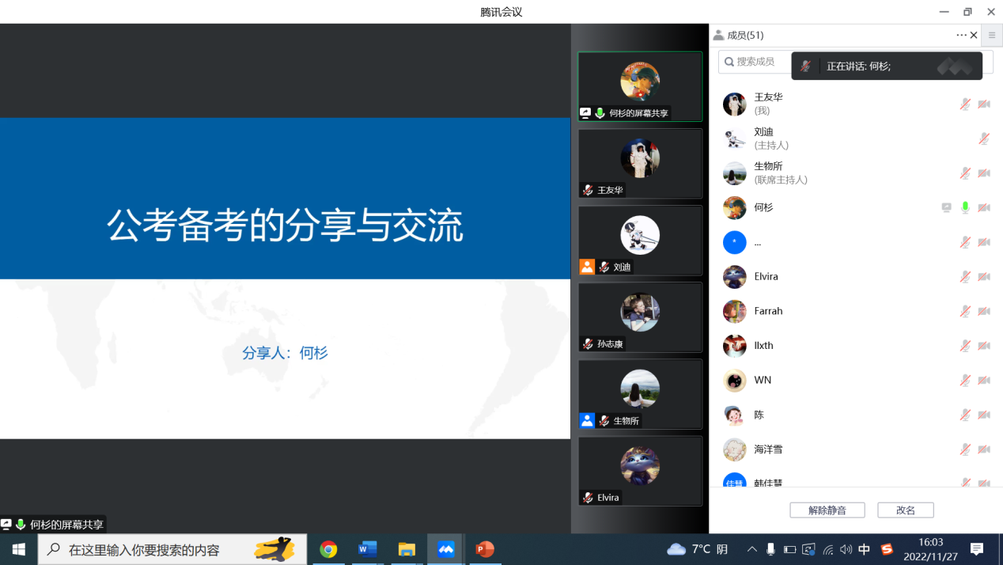Click the 改名 button
Viewport: 1003px width, 565px height.
pyautogui.click(x=906, y=510)
